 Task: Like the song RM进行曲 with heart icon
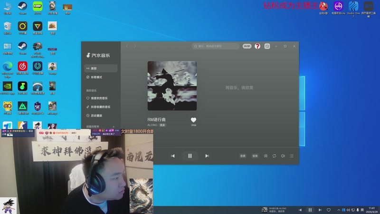pyautogui.click(x=193, y=120)
